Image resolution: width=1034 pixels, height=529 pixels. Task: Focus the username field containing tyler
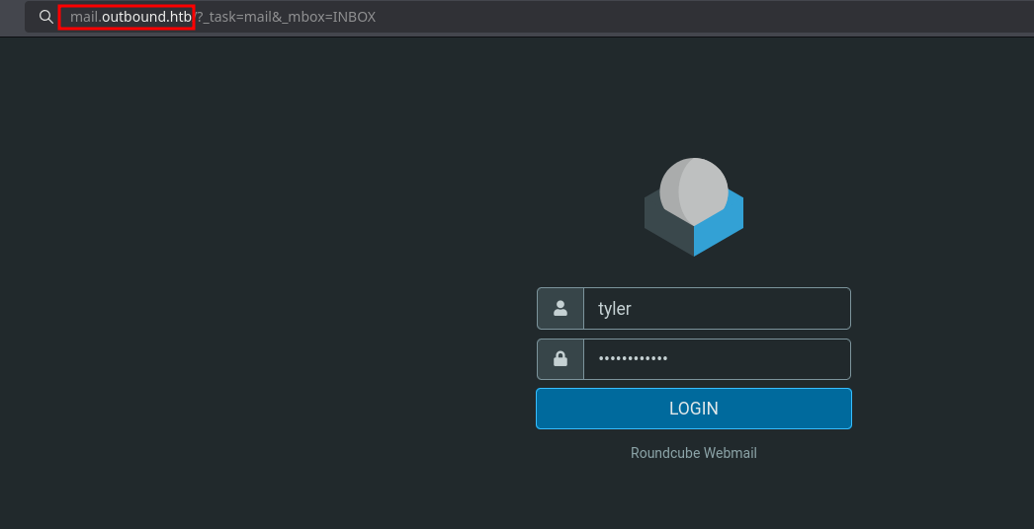point(717,308)
